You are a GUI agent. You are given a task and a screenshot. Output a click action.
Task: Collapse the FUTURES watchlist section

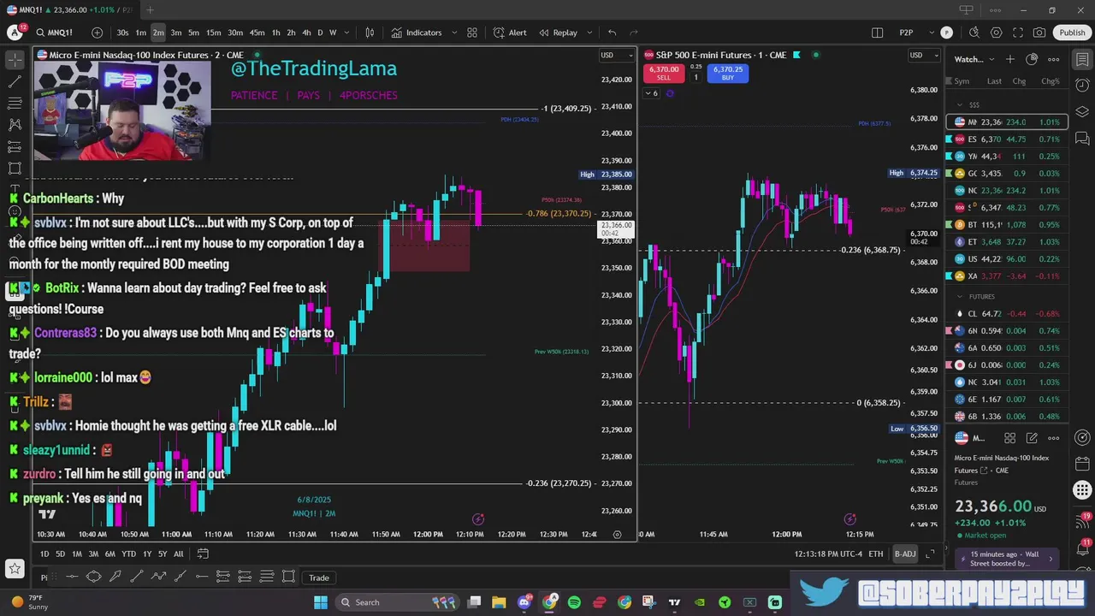click(x=960, y=296)
